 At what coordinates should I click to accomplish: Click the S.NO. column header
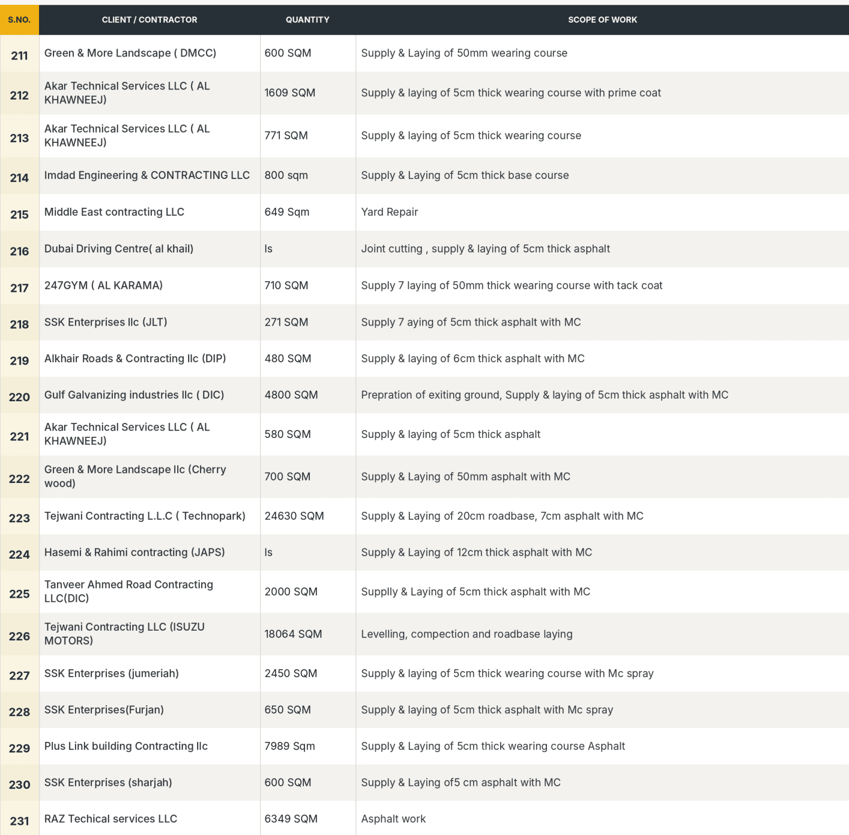point(19,20)
